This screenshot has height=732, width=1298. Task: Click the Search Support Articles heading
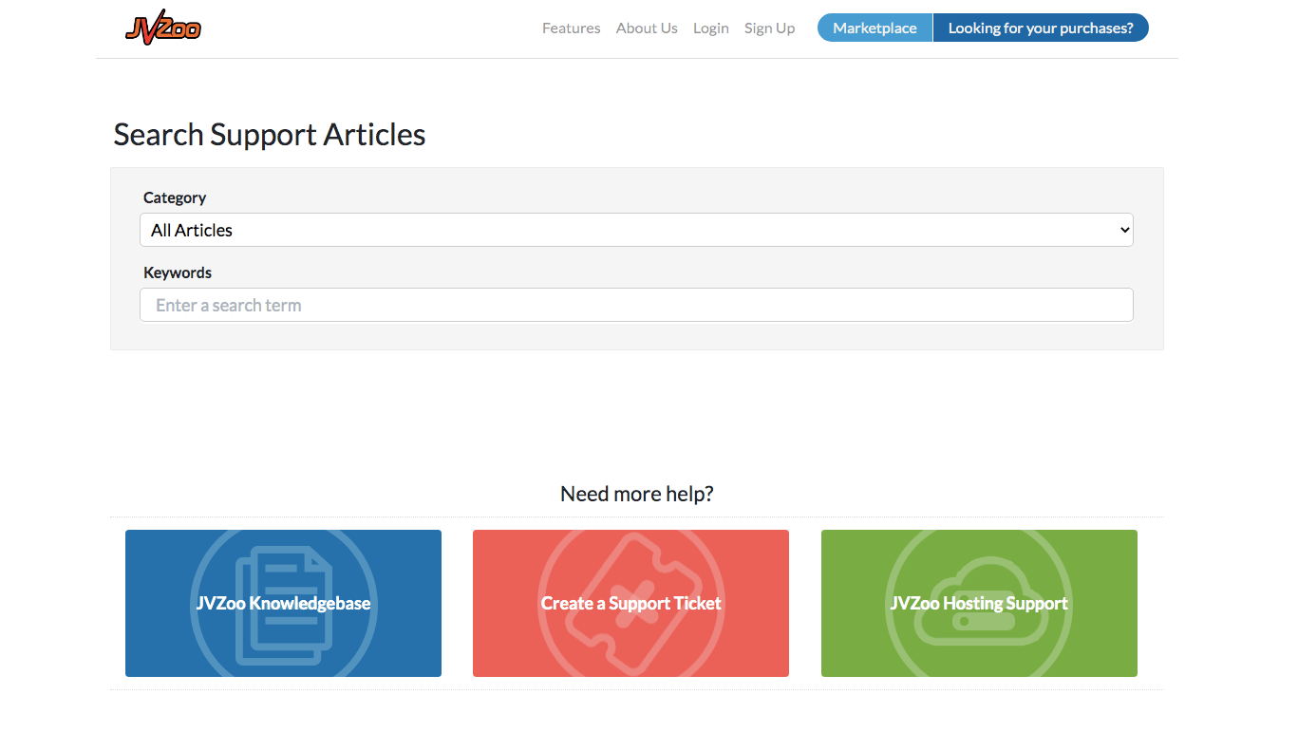coord(269,134)
